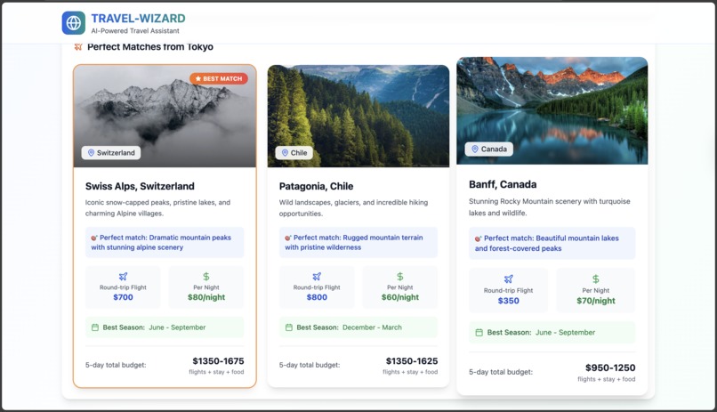This screenshot has width=717, height=412.
Task: Click the Canada location tag
Action: [x=488, y=149]
